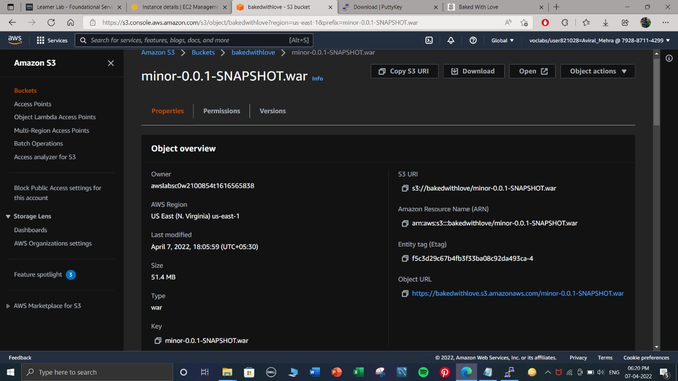Copy the Amazon Resource Name icon
This screenshot has height=381, width=678.
405,223
